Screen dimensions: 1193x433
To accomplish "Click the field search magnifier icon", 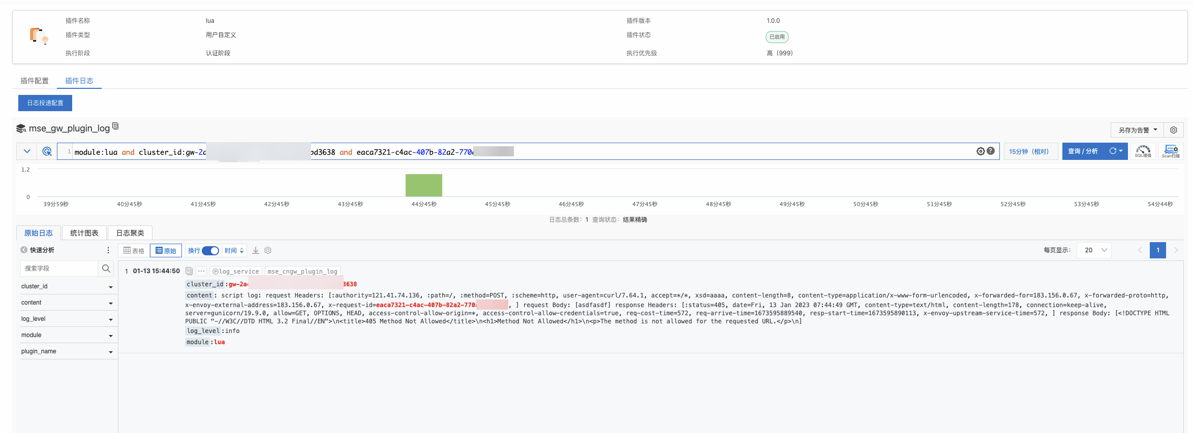I will click(106, 269).
